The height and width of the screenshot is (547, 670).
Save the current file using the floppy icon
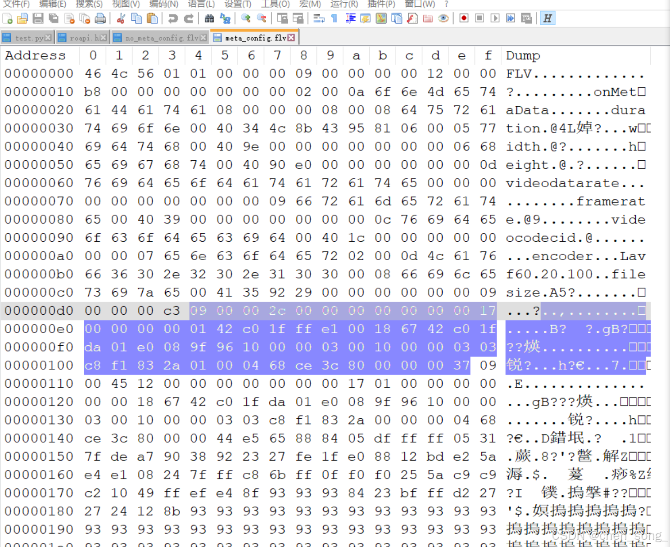[38, 18]
